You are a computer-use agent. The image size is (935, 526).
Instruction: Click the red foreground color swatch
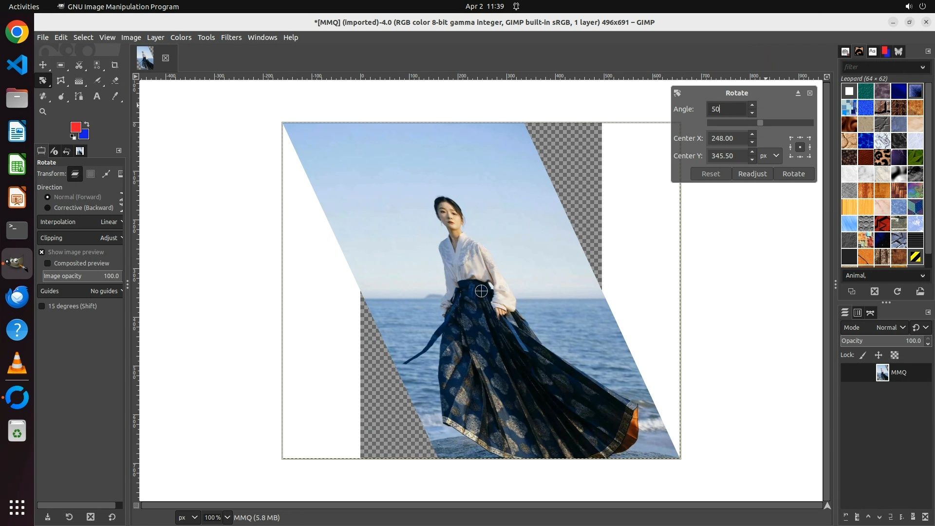point(75,127)
